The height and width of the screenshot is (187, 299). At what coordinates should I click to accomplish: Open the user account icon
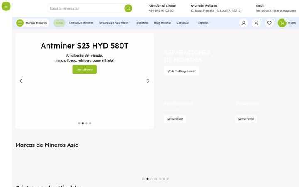[x=243, y=23]
